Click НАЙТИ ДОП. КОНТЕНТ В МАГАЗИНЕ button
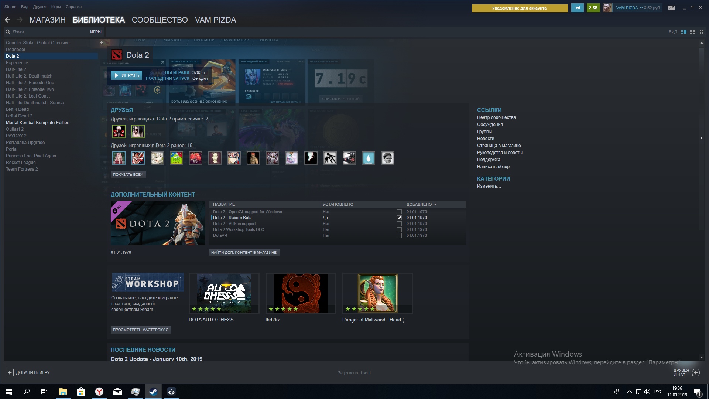This screenshot has height=399, width=709. click(x=244, y=253)
